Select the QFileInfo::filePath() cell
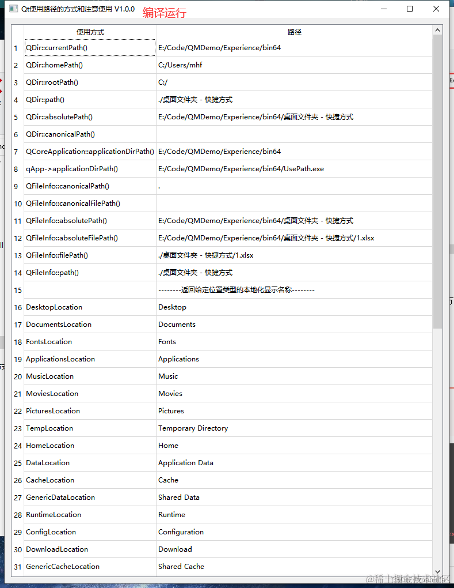The image size is (454, 588). click(90, 255)
